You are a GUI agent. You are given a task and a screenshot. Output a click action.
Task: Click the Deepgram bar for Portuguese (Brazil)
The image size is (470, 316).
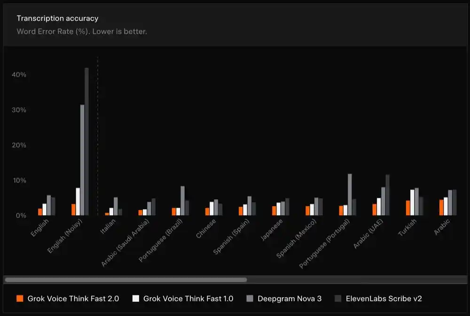pos(182,201)
